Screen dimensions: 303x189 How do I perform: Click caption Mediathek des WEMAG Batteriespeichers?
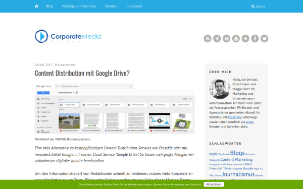click(x=63, y=139)
